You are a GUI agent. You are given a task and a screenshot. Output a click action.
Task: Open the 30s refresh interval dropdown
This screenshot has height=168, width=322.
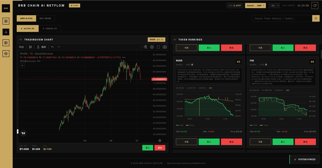pyautogui.click(x=274, y=5)
